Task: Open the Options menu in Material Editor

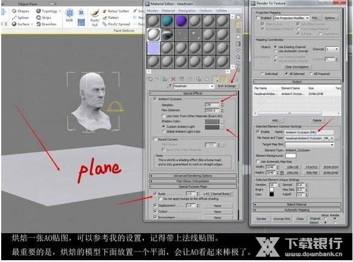Action: (x=205, y=11)
